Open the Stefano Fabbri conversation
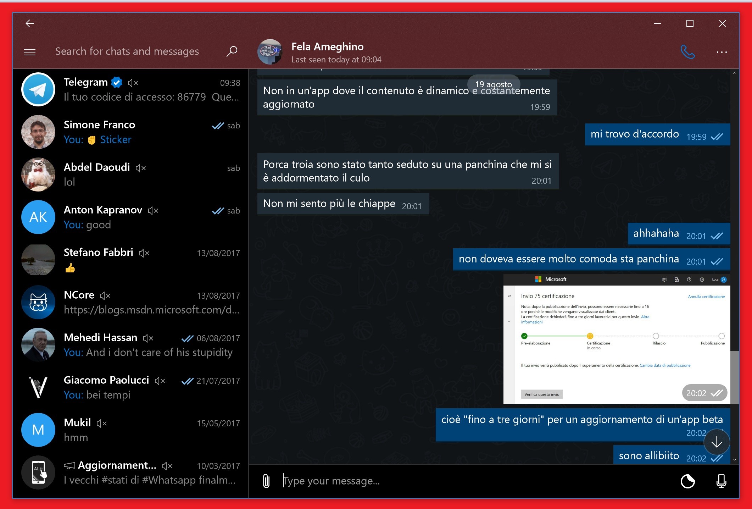This screenshot has height=509, width=752. tap(130, 260)
